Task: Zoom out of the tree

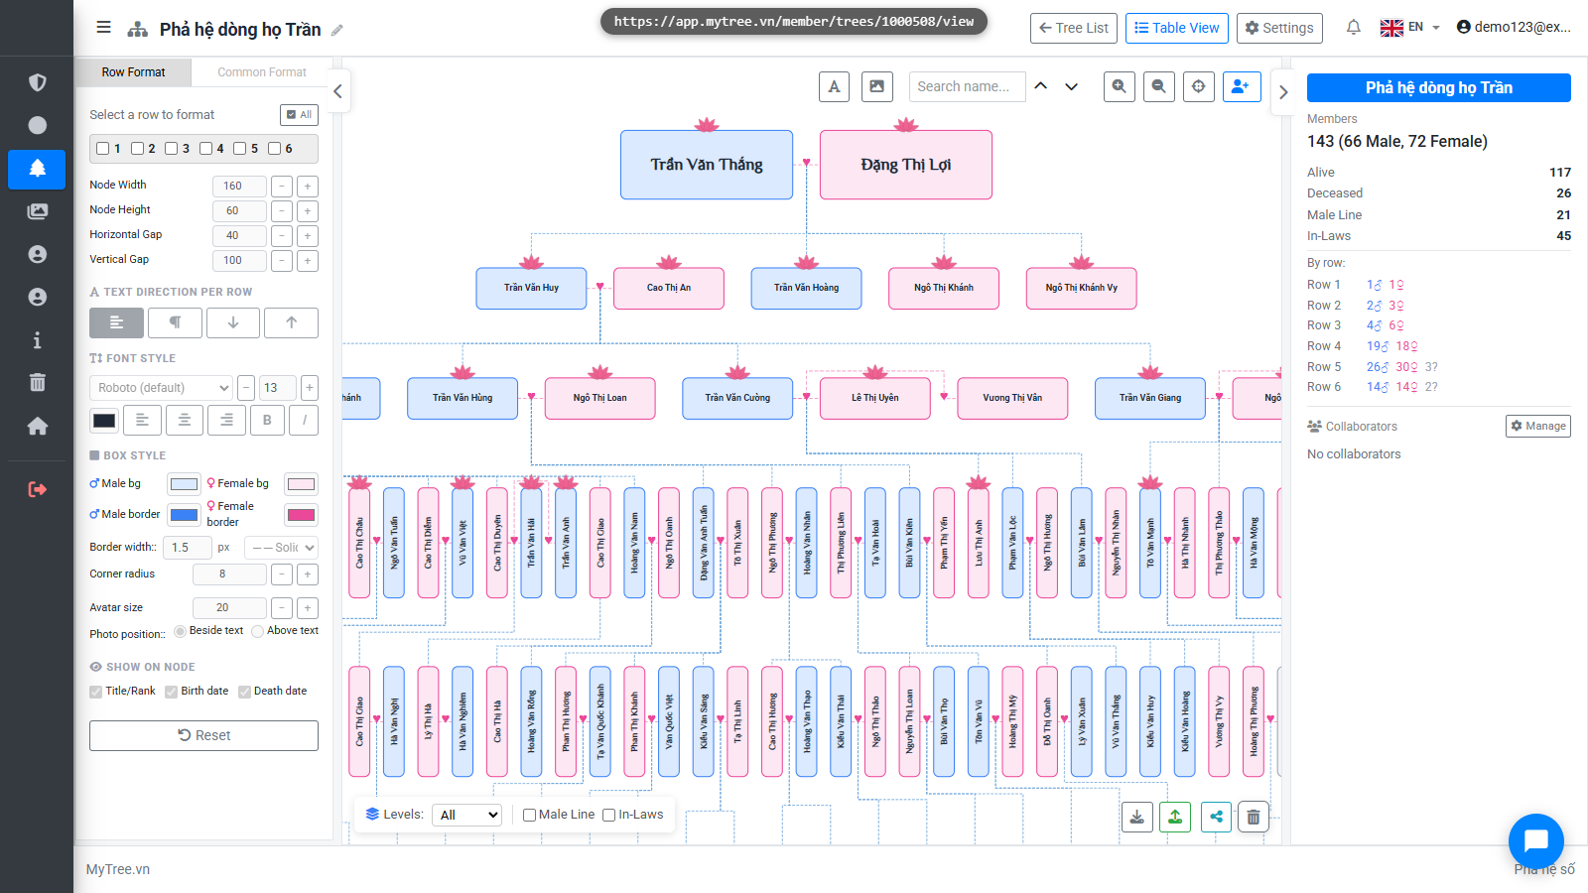Action: [1159, 86]
